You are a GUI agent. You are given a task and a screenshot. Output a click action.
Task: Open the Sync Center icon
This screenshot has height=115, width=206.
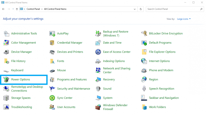(52, 98)
